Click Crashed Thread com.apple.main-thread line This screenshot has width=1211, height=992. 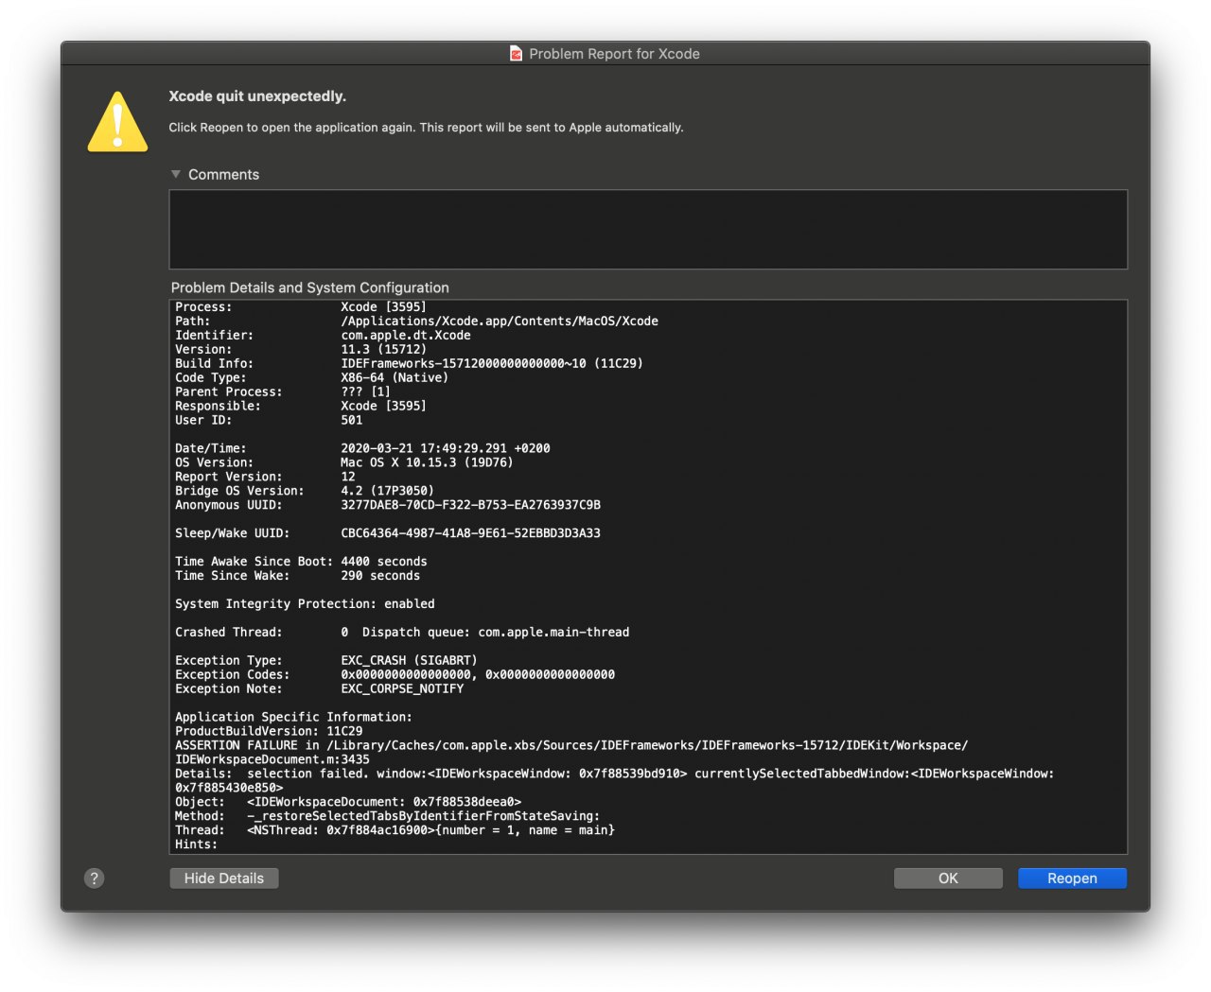click(402, 634)
